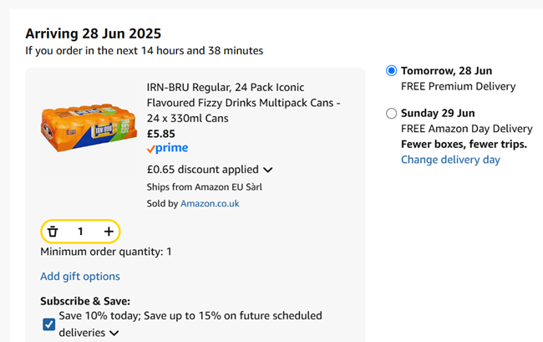
Task: Toggle the Subscribe & Save checkbox
Action: tap(48, 324)
